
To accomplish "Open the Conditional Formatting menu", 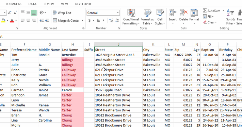I will click(x=131, y=17).
